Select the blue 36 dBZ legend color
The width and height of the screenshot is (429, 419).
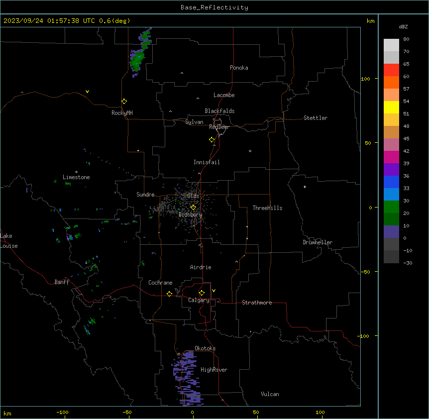391,182
